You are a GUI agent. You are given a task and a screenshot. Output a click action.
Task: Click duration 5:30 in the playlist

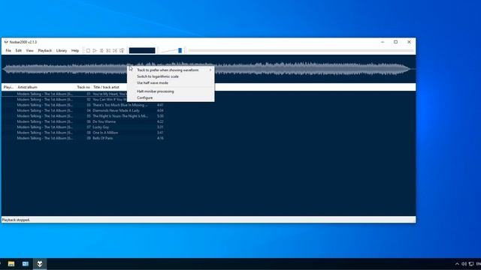[x=160, y=116]
